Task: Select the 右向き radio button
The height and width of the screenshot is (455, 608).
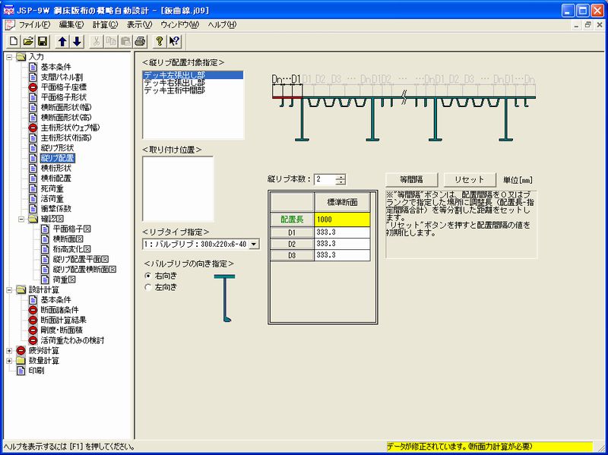Action: (x=147, y=275)
